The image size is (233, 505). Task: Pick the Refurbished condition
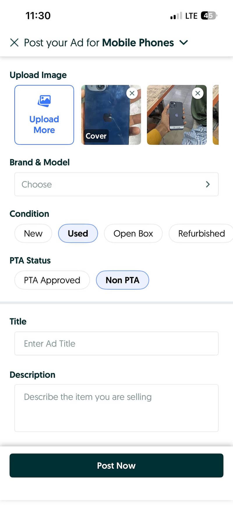(201, 233)
